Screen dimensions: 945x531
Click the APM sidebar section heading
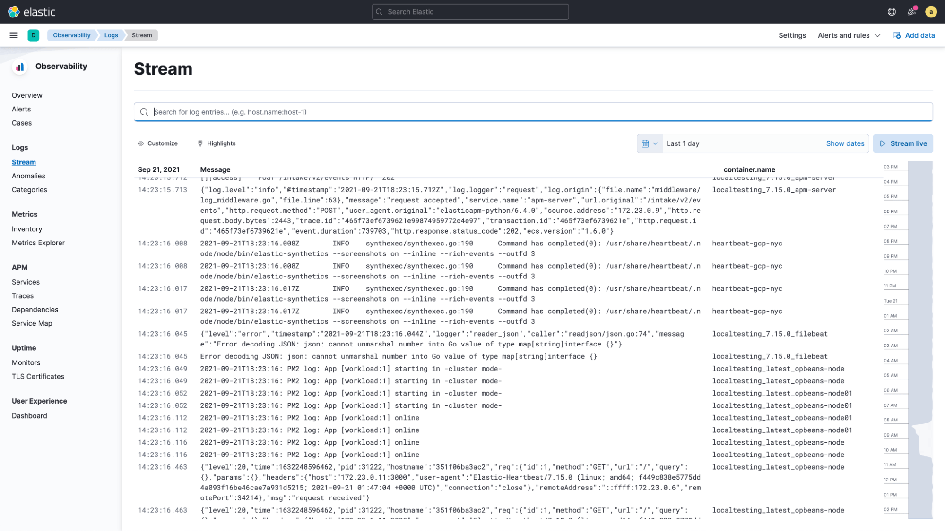click(x=19, y=268)
